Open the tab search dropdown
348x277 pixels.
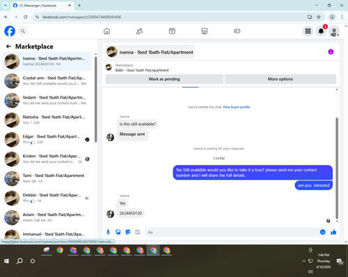click(x=6, y=6)
